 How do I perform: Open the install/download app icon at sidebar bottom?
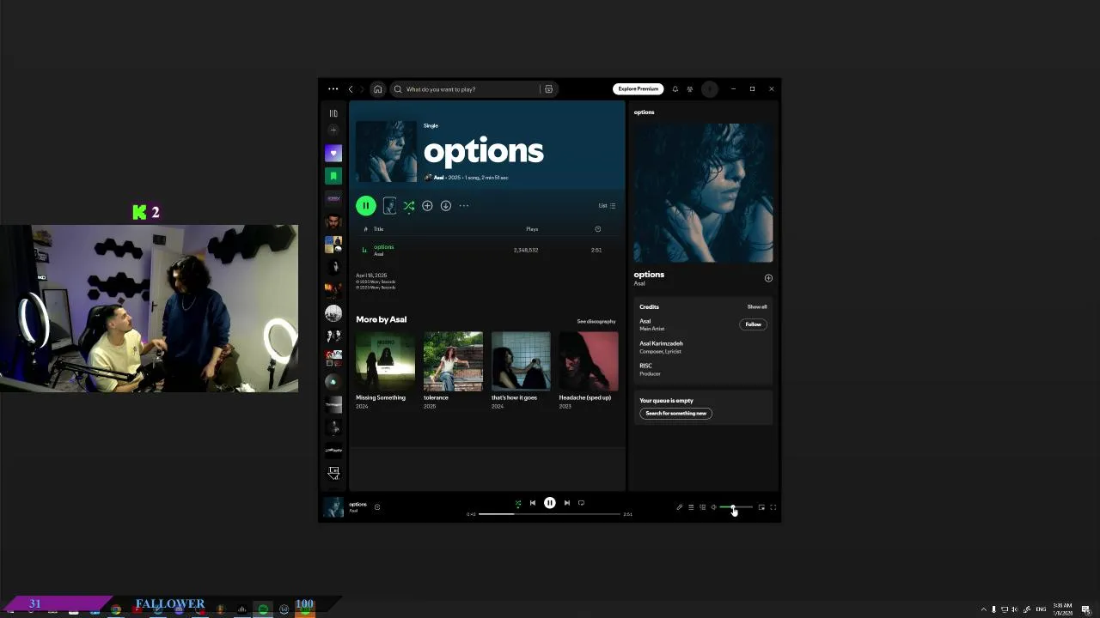(333, 472)
